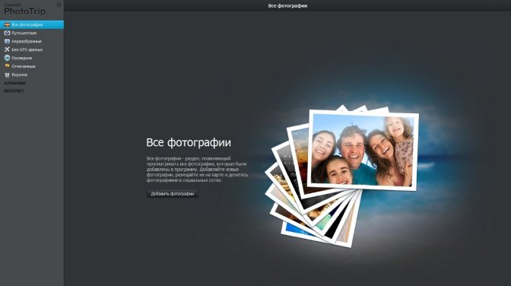Click the large Все фотографии heading
This screenshot has height=286, width=511.
[x=189, y=142]
